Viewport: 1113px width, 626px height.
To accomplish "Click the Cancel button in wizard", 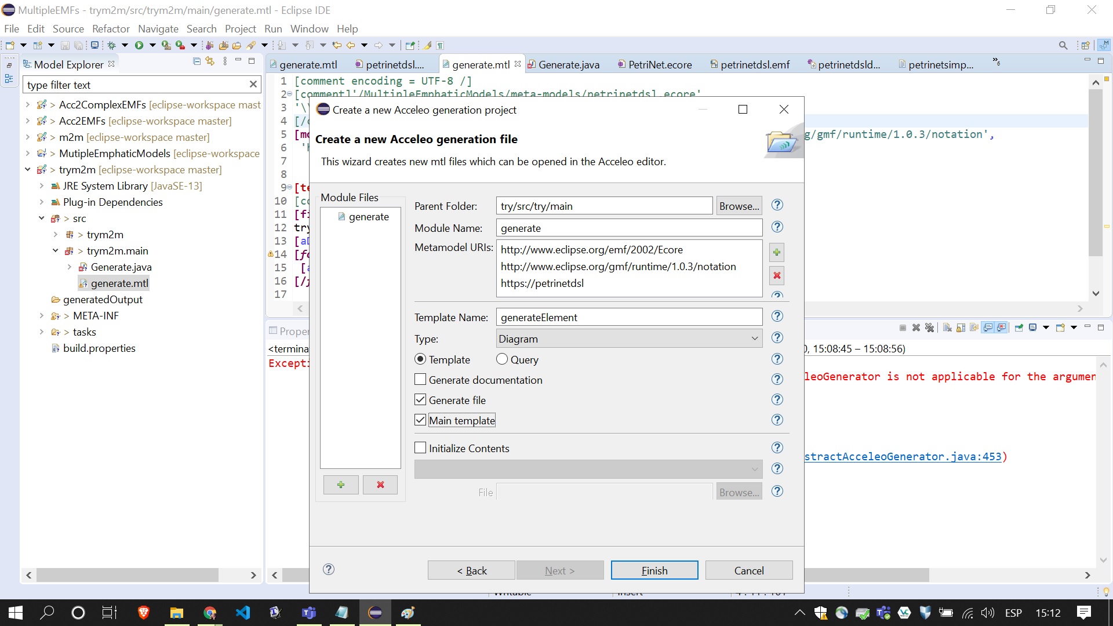I will (749, 570).
